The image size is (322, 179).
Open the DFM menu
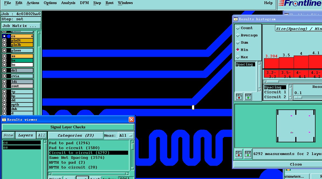tap(84, 3)
